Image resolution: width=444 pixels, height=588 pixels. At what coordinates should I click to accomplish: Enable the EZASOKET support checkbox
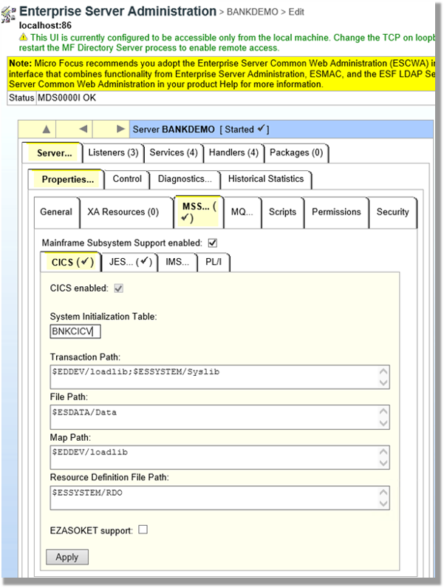143,530
